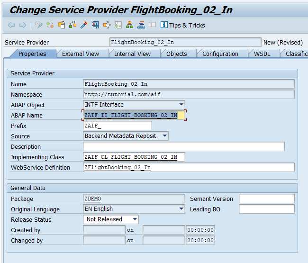Click the 'Leading BO' label
Screen dimensions: 308x263
coord(205,209)
